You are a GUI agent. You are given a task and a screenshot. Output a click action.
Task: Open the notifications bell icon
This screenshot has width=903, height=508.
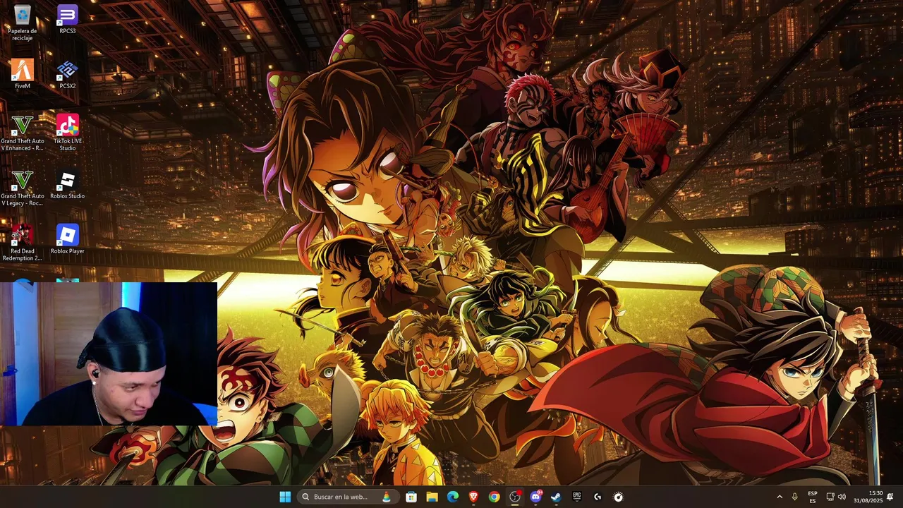coord(890,497)
